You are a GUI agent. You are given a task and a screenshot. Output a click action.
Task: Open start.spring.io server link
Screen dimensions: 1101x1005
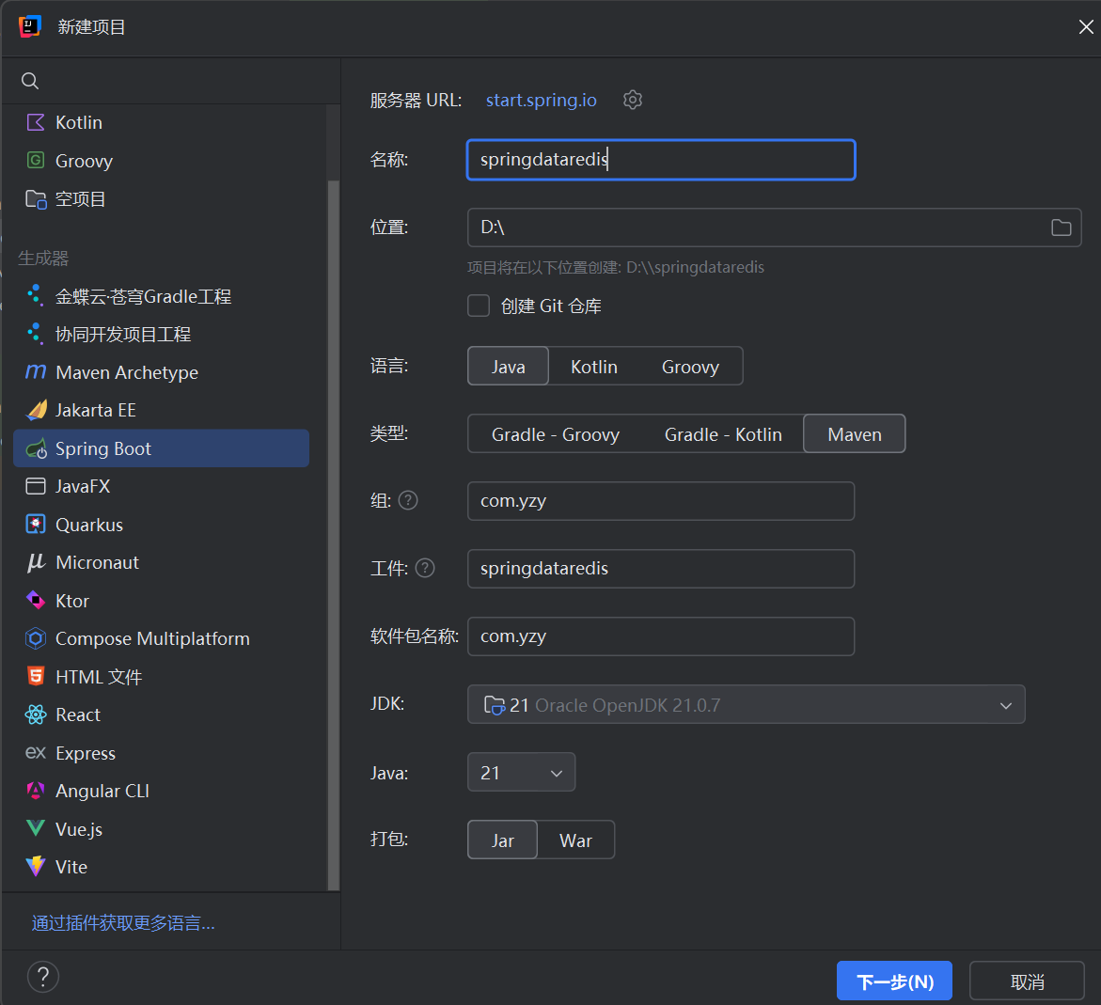(542, 100)
